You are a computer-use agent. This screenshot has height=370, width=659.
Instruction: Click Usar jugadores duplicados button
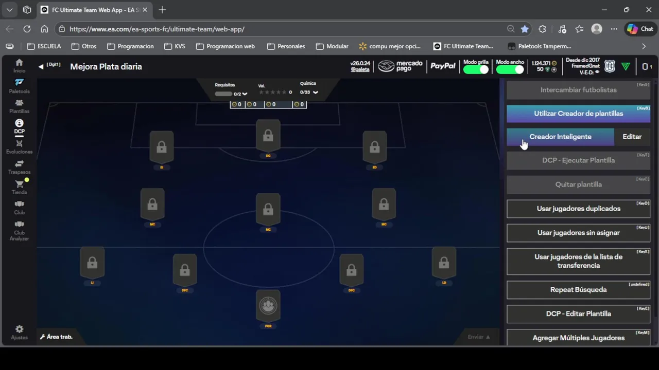coord(578,209)
